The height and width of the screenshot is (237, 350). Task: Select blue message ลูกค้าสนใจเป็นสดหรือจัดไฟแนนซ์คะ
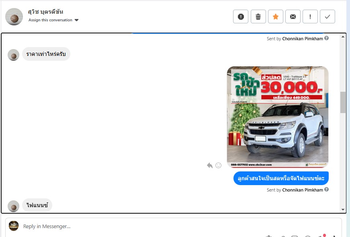click(281, 178)
